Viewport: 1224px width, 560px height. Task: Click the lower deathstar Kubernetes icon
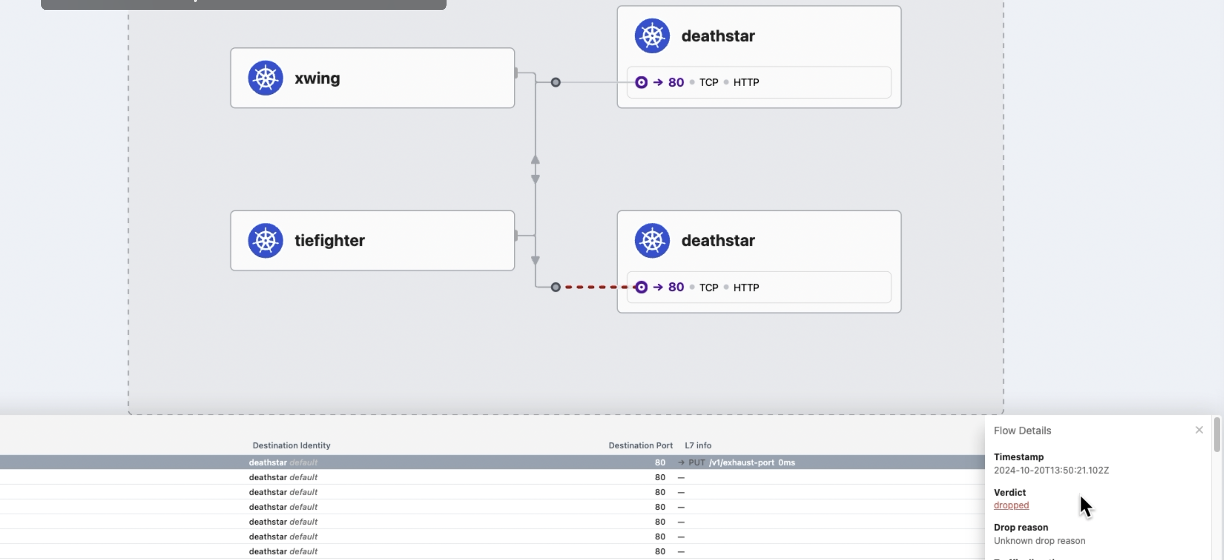click(x=652, y=240)
